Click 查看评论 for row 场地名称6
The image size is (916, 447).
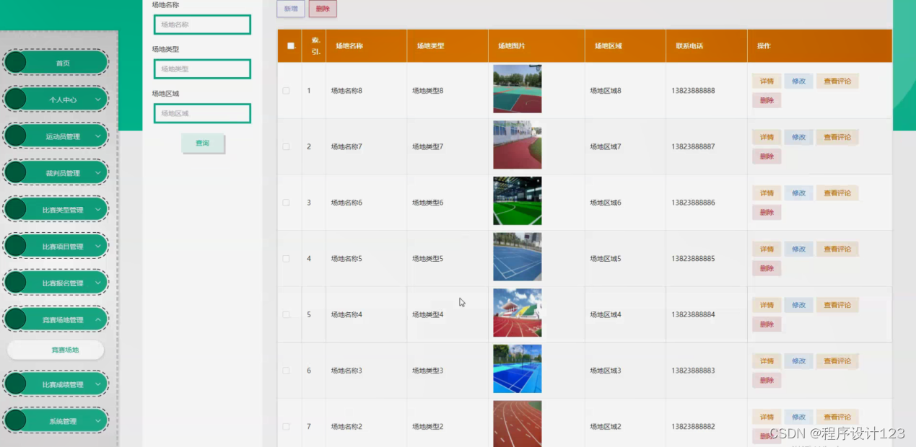click(x=837, y=193)
